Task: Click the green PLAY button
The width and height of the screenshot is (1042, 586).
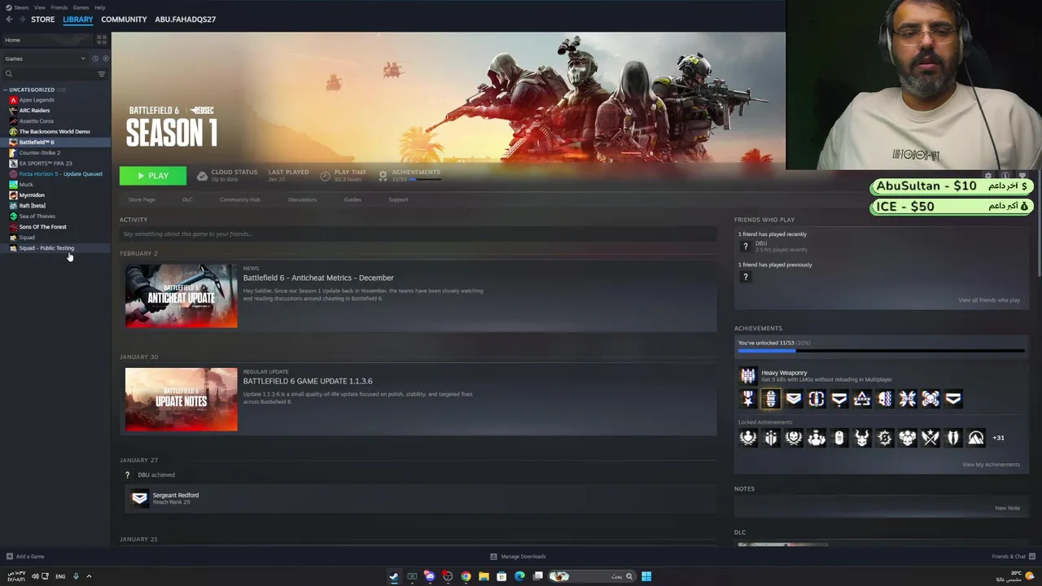Action: point(153,176)
